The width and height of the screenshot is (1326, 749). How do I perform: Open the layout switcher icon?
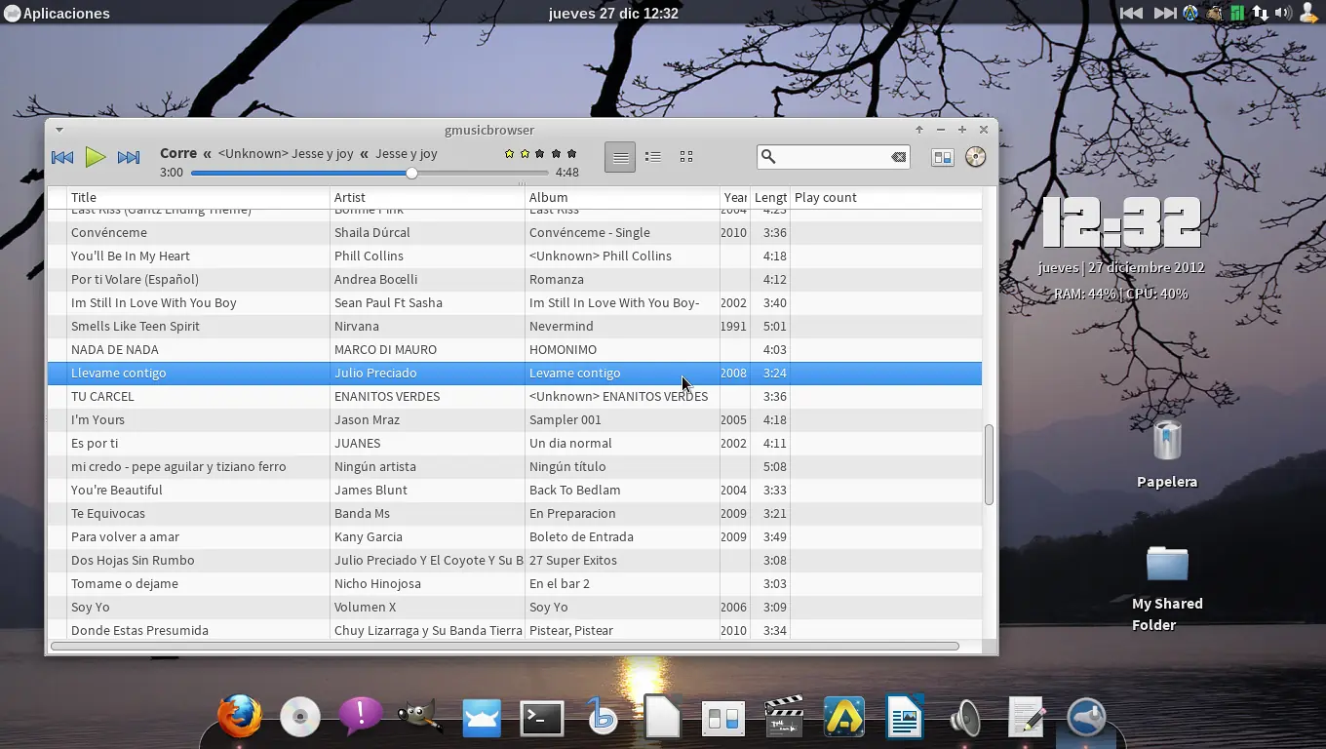942,157
